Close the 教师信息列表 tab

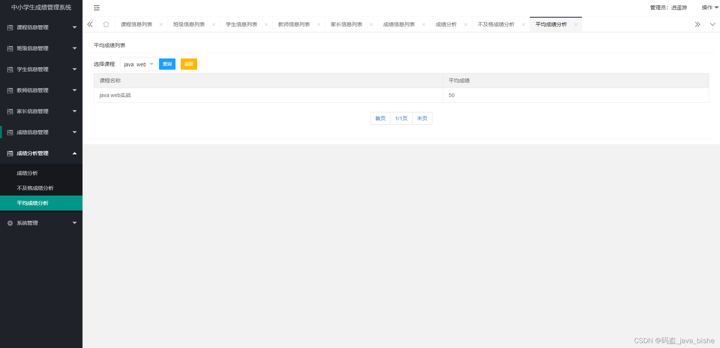(x=319, y=25)
